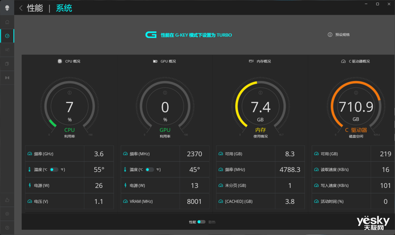Click gauge icon beside [CACHED] (GB)
The image size is (395, 235).
pos(221,201)
